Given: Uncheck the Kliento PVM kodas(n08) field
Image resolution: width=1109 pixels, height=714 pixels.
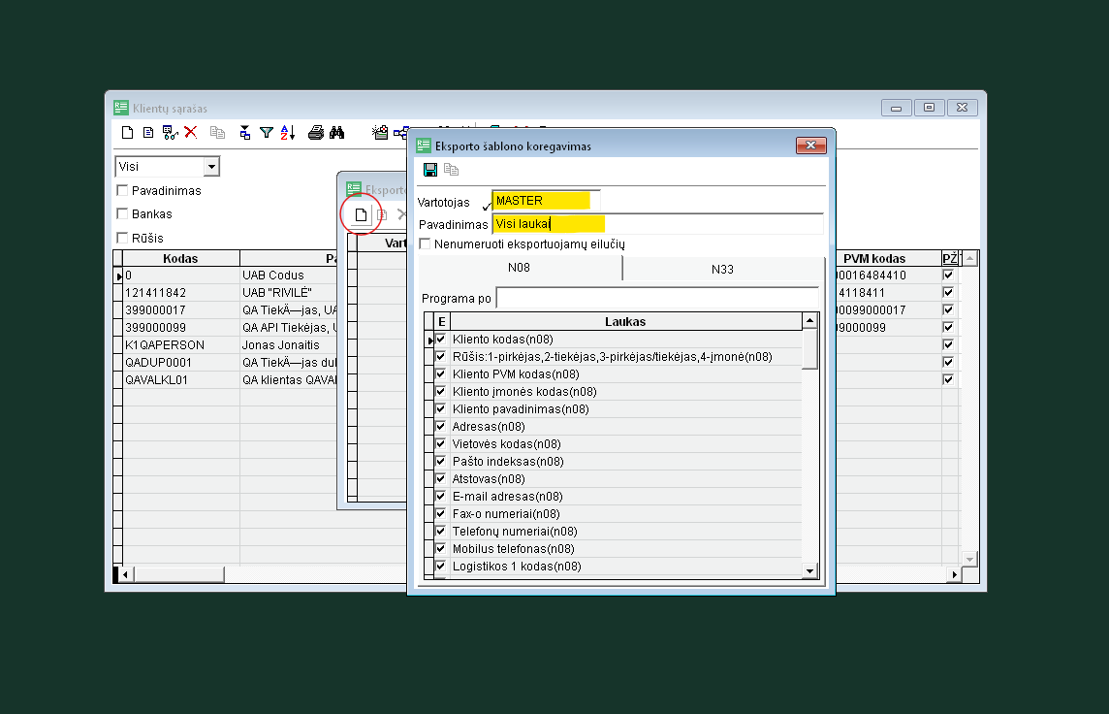Looking at the screenshot, I should click(x=441, y=373).
